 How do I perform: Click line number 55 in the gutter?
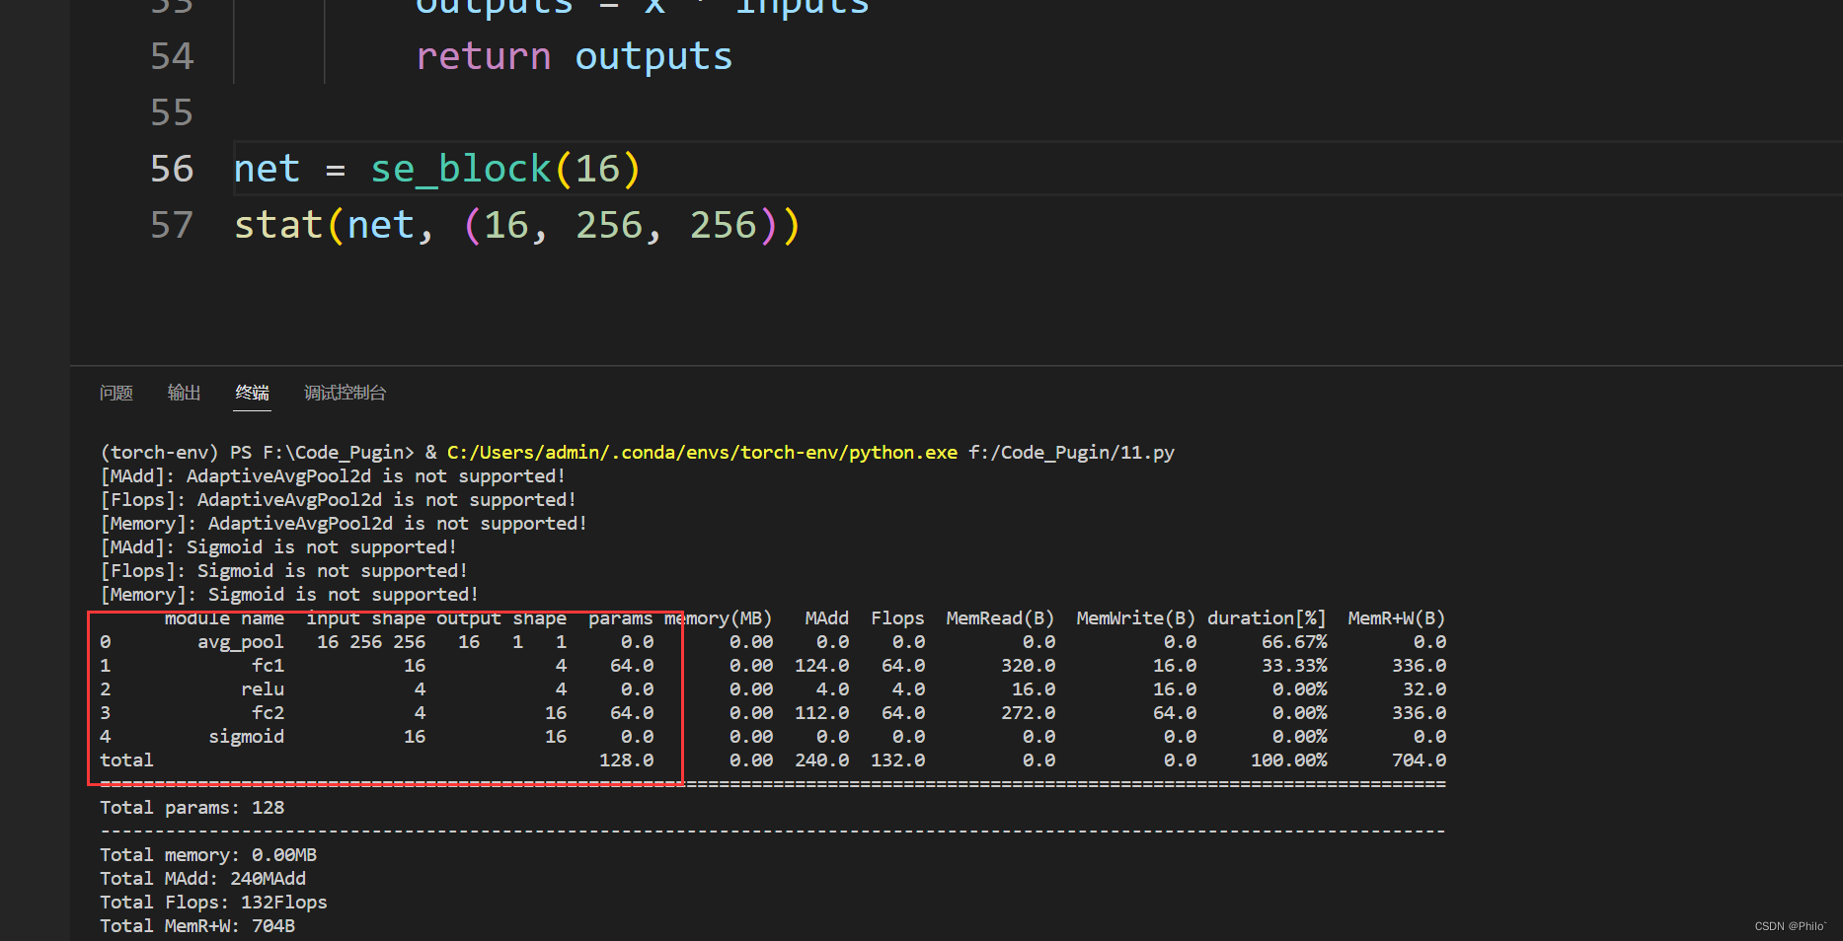click(172, 112)
